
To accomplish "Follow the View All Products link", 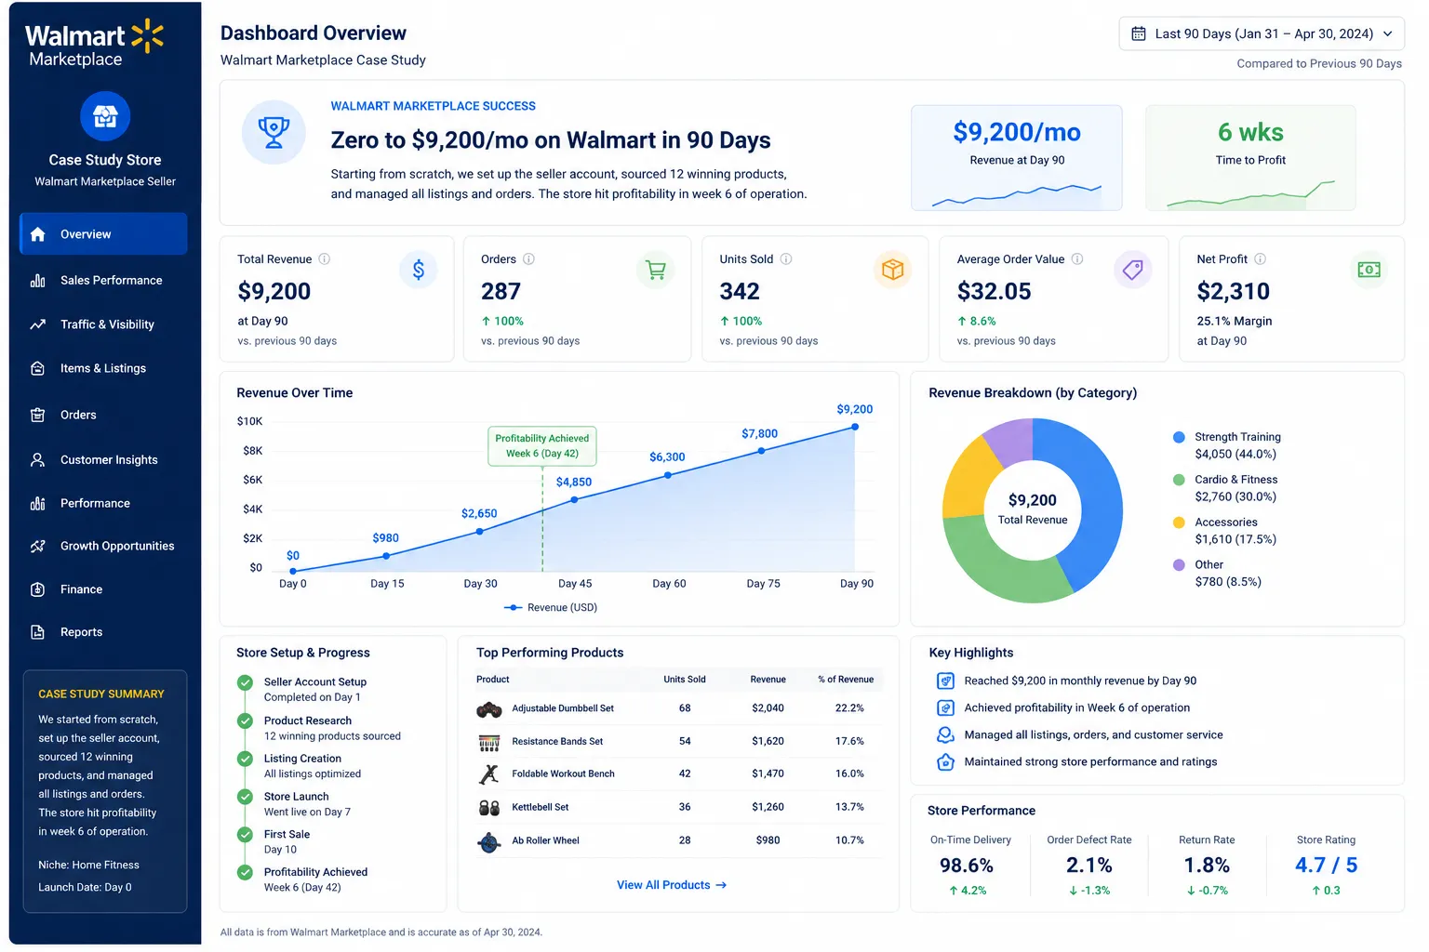I will (672, 886).
